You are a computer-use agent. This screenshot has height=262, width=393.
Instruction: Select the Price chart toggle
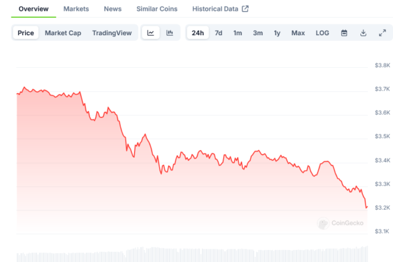26,33
